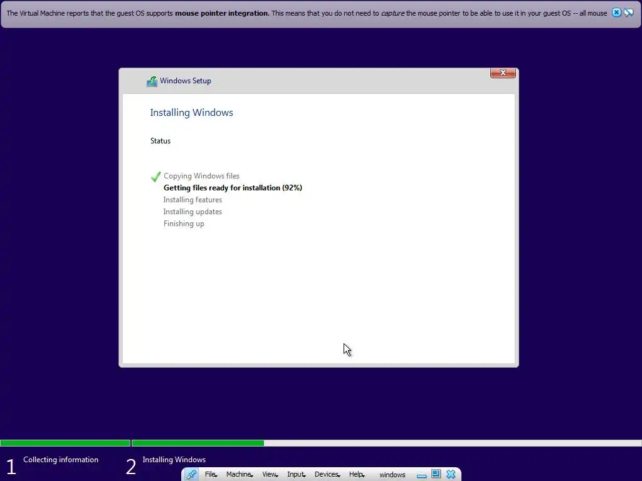Click 'Getting files ready for installation (92%)'
642x481 pixels.
point(233,188)
